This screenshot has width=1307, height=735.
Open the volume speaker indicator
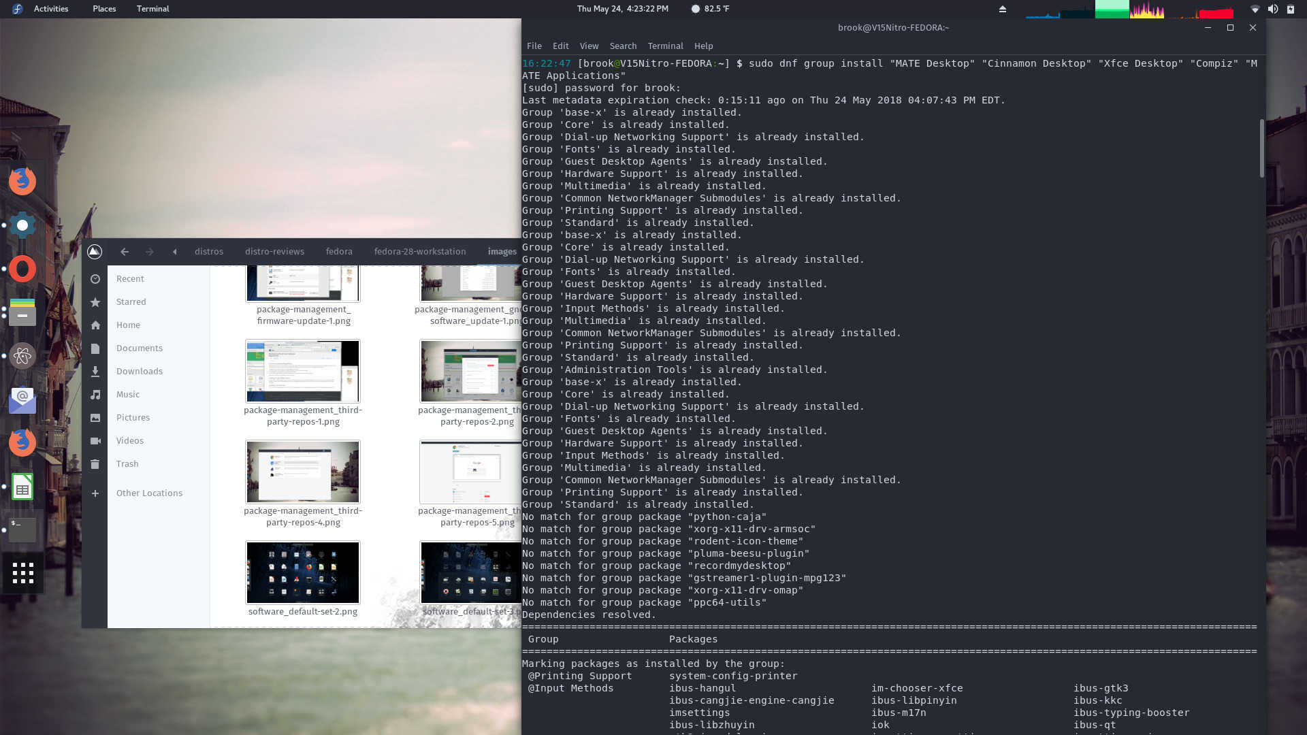[1272, 9]
